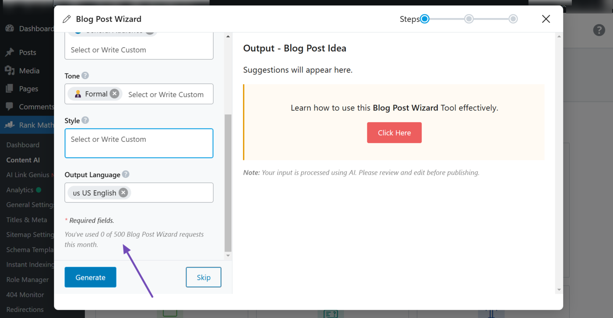Open Redirections submenu item
The image size is (613, 318).
[25, 309]
